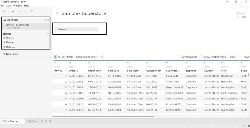Screen dimensions: 250x128
Task: Click the Orders table on the canvas
Action: (77, 30)
